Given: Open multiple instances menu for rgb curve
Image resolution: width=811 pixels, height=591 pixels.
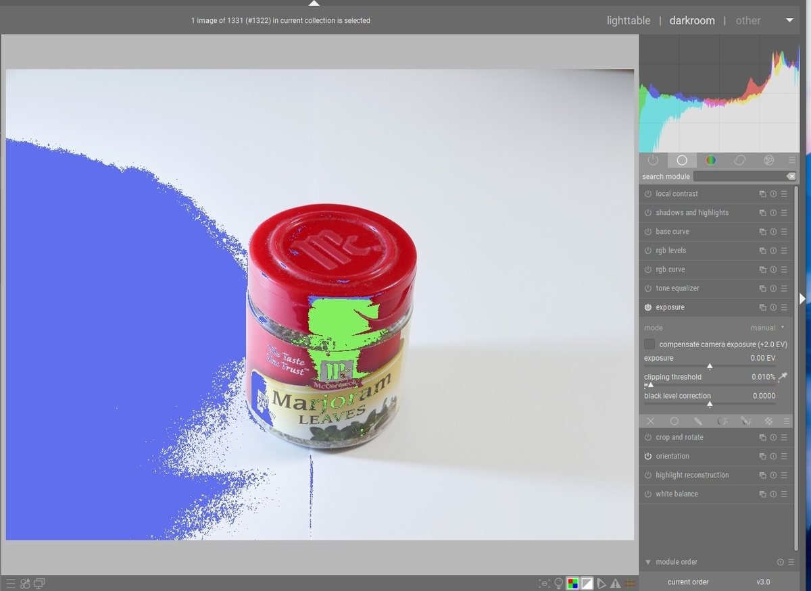Looking at the screenshot, I should point(762,269).
